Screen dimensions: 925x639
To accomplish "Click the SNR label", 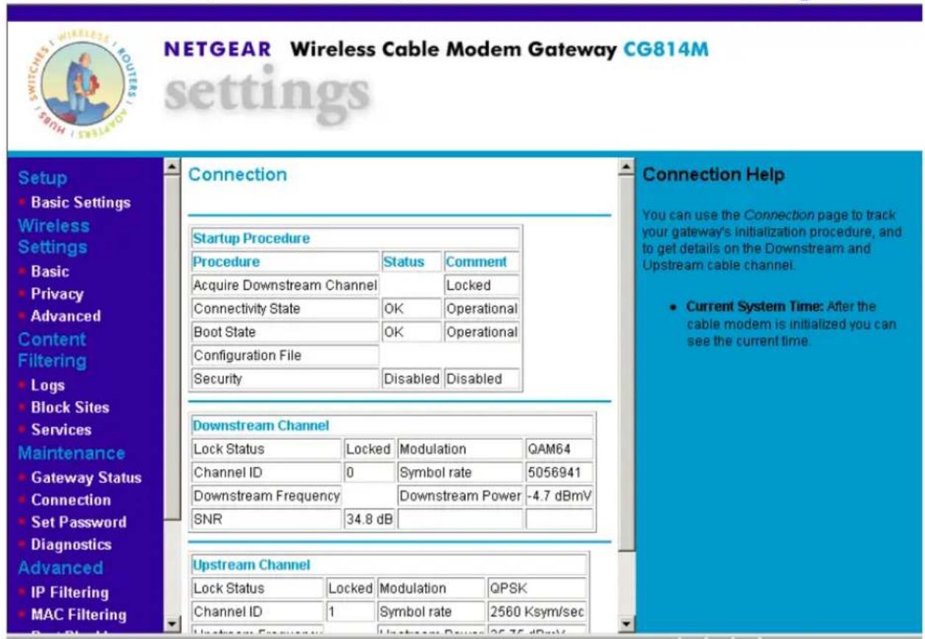I will [x=266, y=519].
